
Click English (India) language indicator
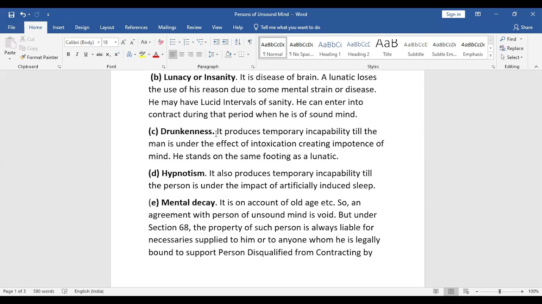89,291
